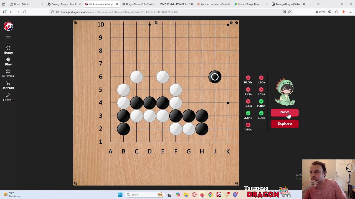Go to the next puzzle
Image resolution: width=355 pixels, height=199 pixels.
285,112
